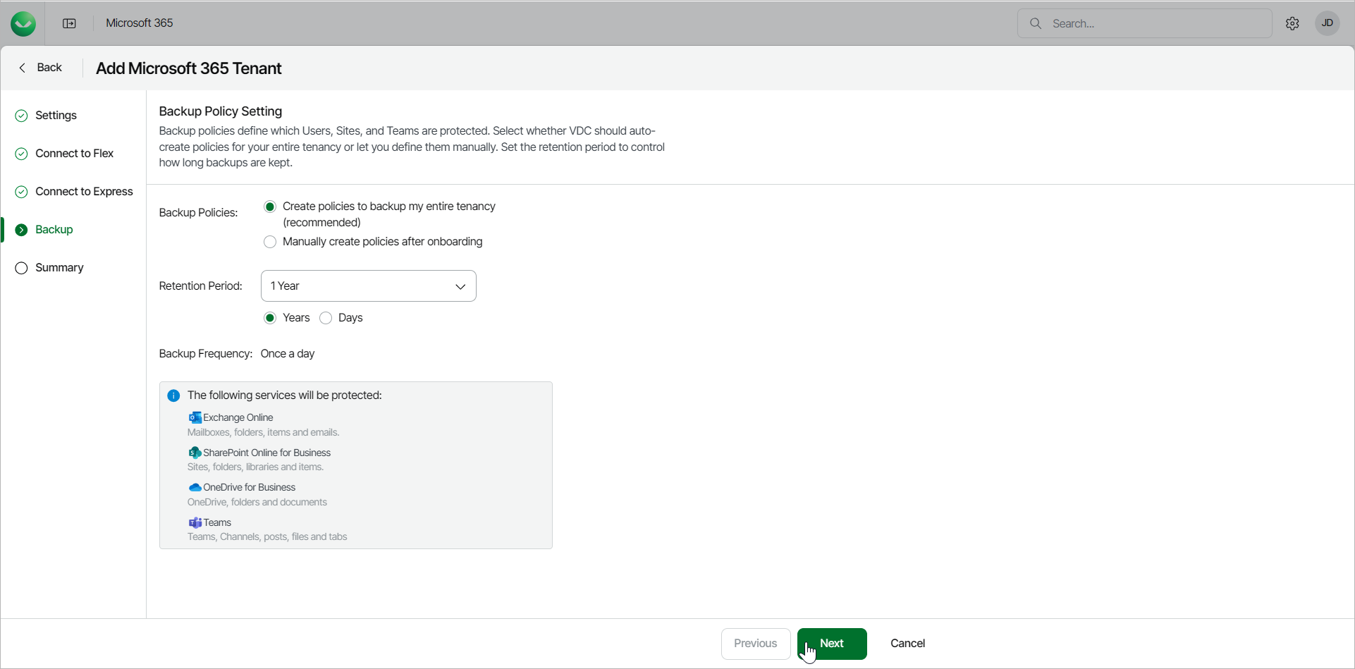Screen dimensions: 1355x669
Task: Click the OneDrive for Business cloud icon
Action: coord(195,487)
